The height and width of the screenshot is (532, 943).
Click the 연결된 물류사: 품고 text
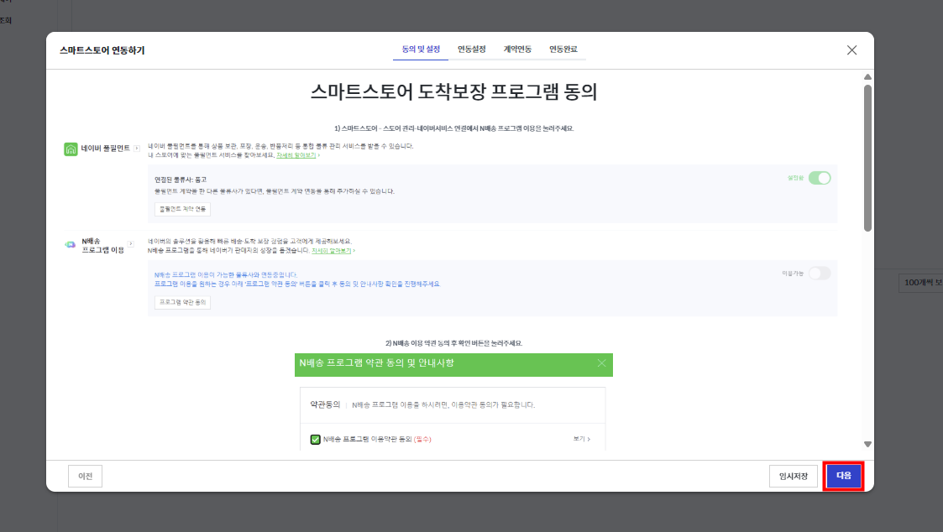181,180
